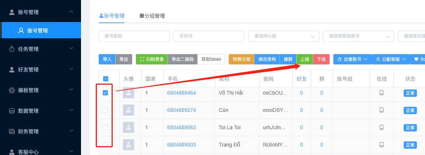Image resolution: width=425 pixels, height=155 pixels.
Task: Click the online device icon for Trang Đỗ
Action: point(382,145)
